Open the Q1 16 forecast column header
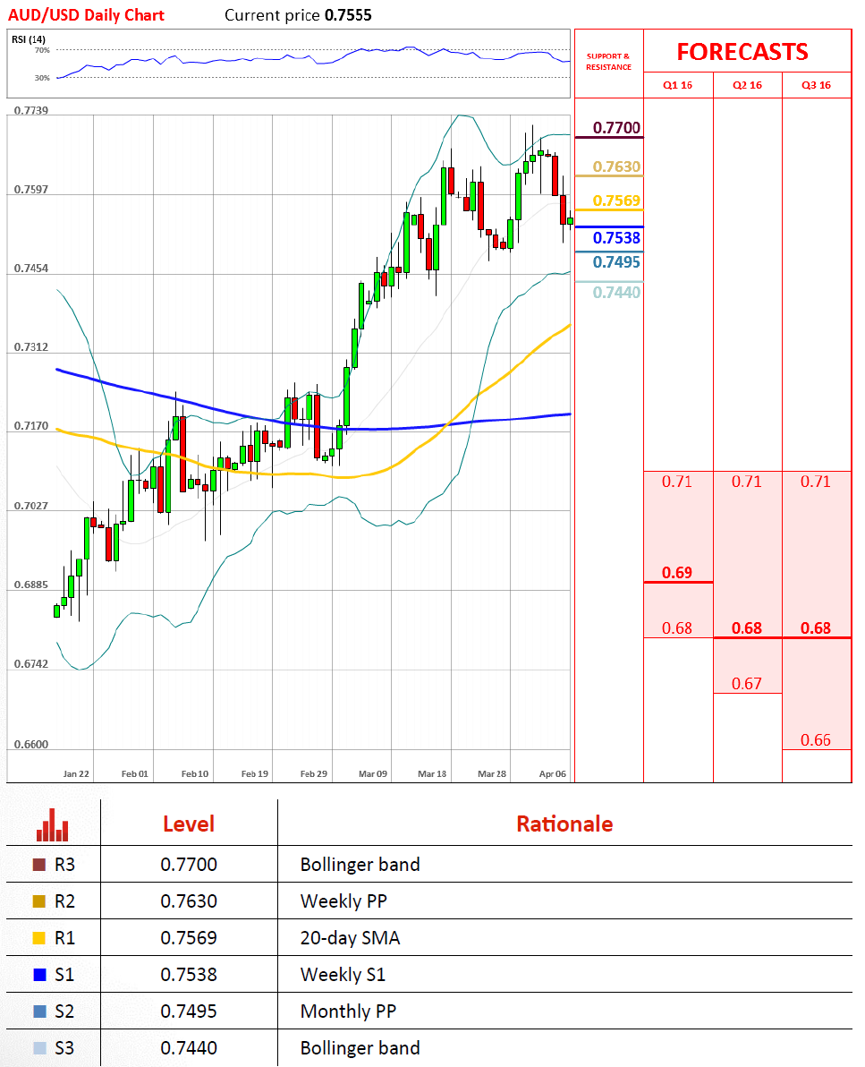The width and height of the screenshot is (865, 1067). pyautogui.click(x=677, y=85)
